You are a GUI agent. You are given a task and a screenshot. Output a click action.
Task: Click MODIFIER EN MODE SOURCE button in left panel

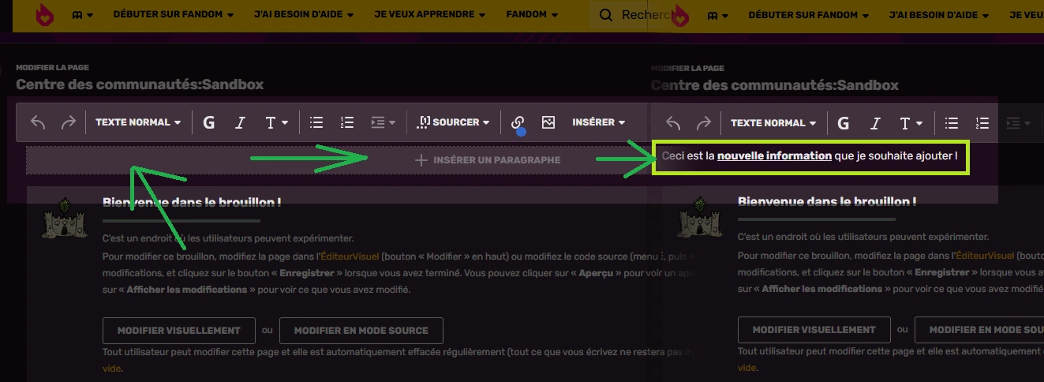click(x=361, y=330)
